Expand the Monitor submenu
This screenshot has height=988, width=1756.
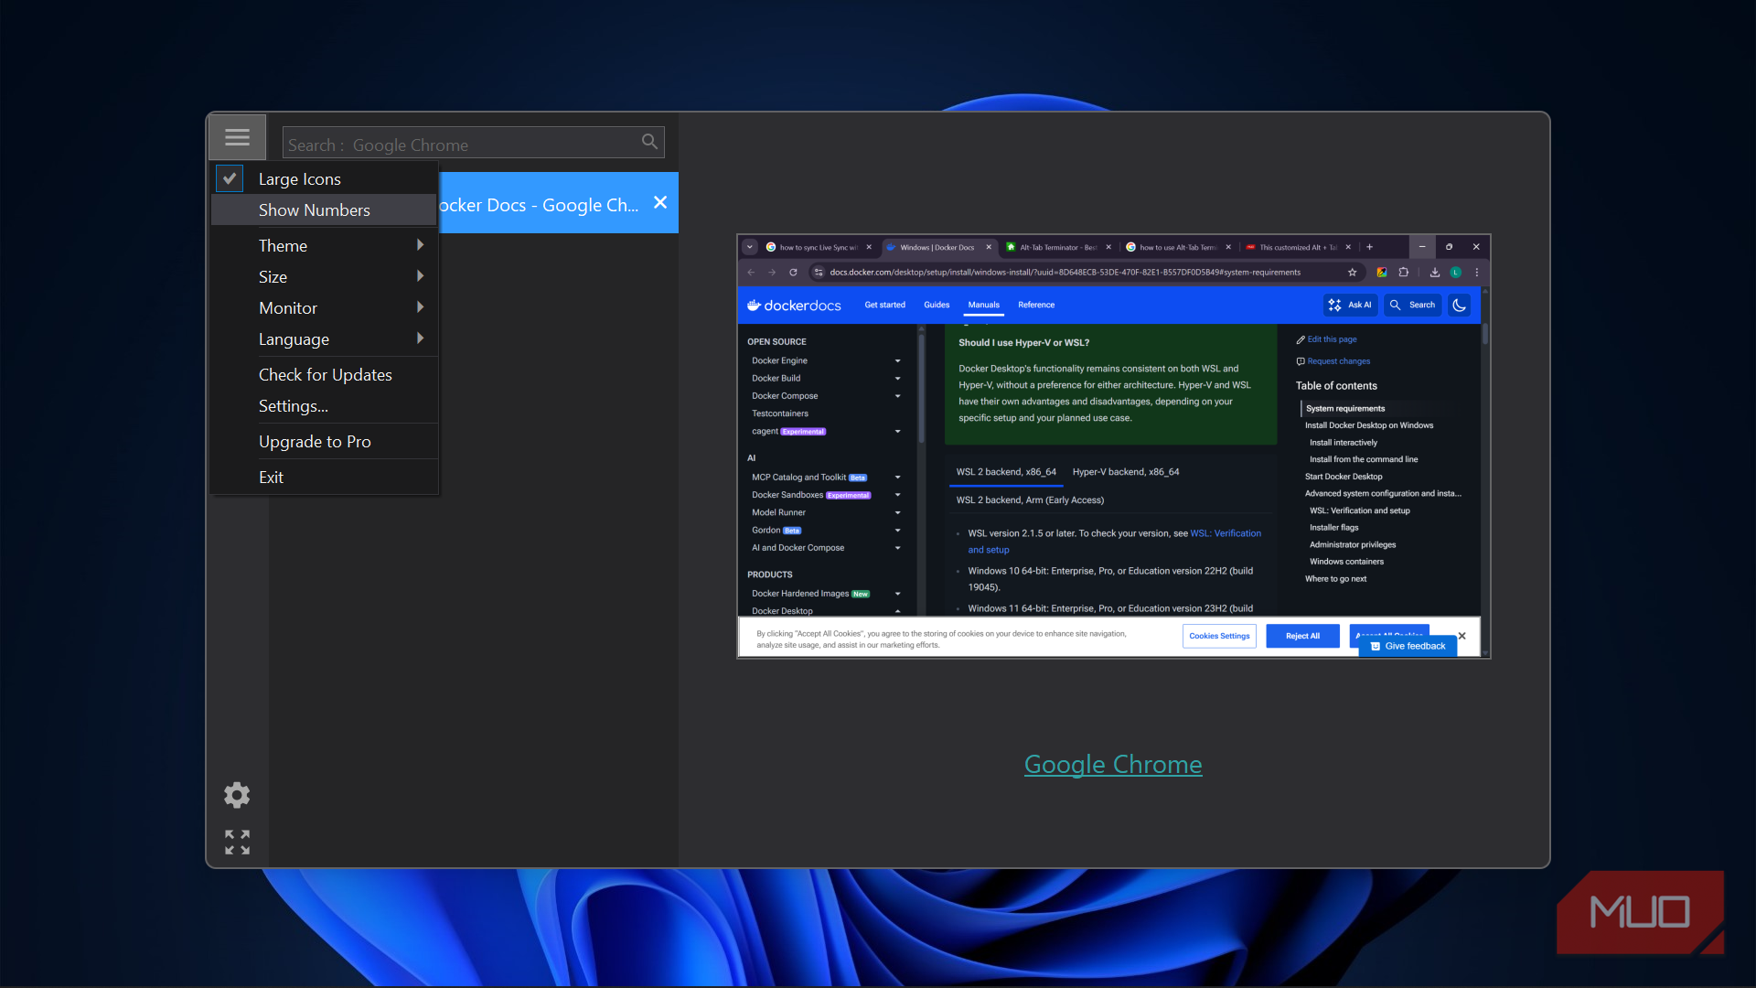pyautogui.click(x=324, y=307)
